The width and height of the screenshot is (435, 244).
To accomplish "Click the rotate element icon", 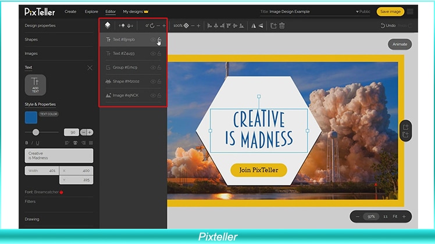I will click(152, 26).
